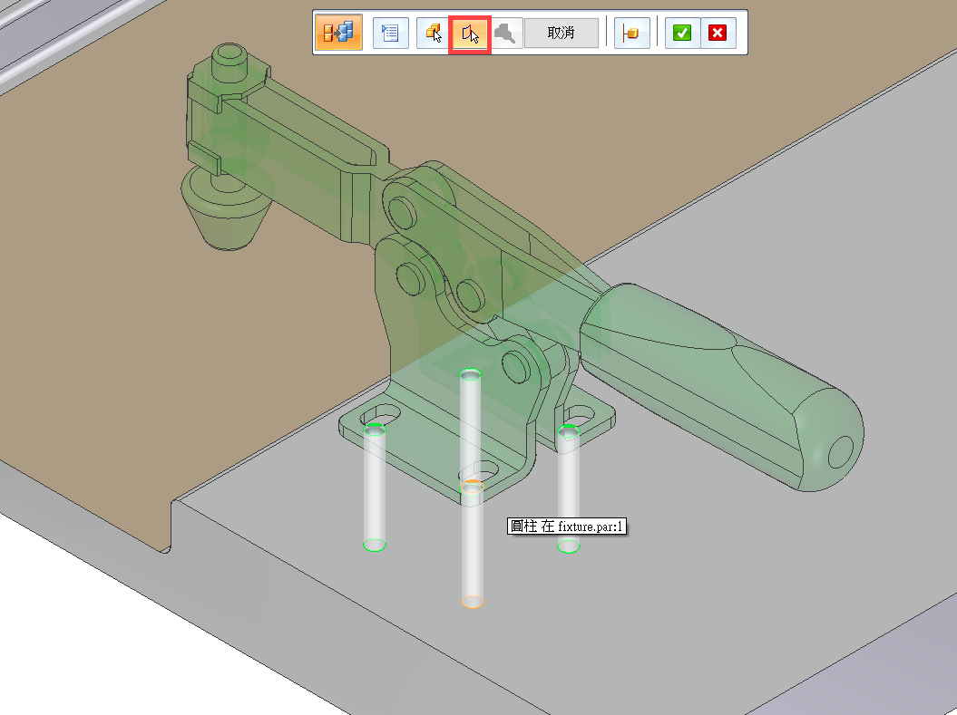Accept with the green checkmark button
This screenshot has height=715, width=957.
(x=682, y=33)
